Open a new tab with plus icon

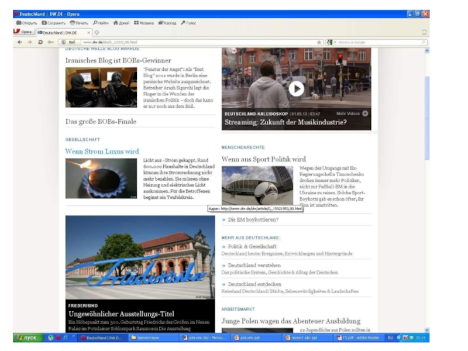(97, 32)
